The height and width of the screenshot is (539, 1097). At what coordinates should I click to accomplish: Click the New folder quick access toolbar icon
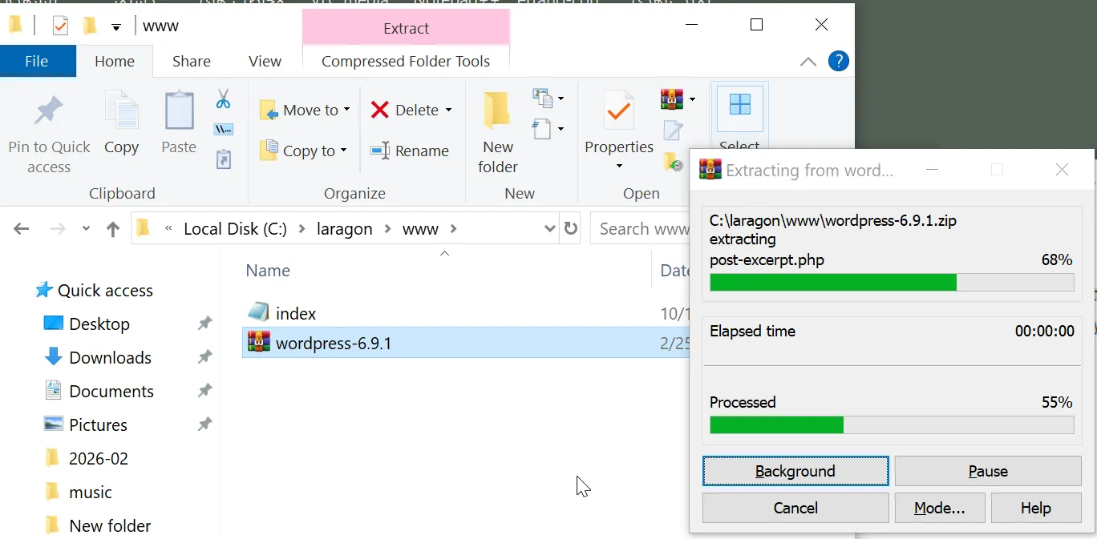(x=89, y=26)
